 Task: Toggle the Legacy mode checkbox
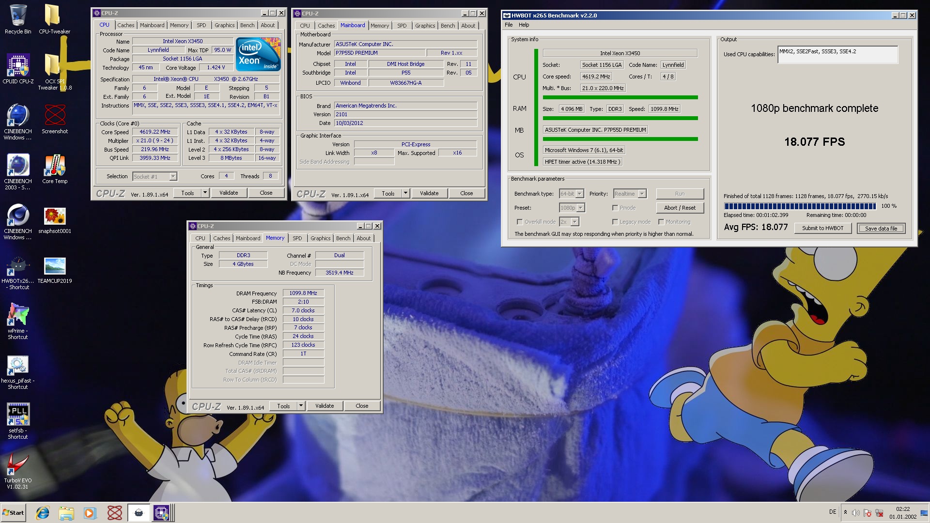[x=615, y=222]
